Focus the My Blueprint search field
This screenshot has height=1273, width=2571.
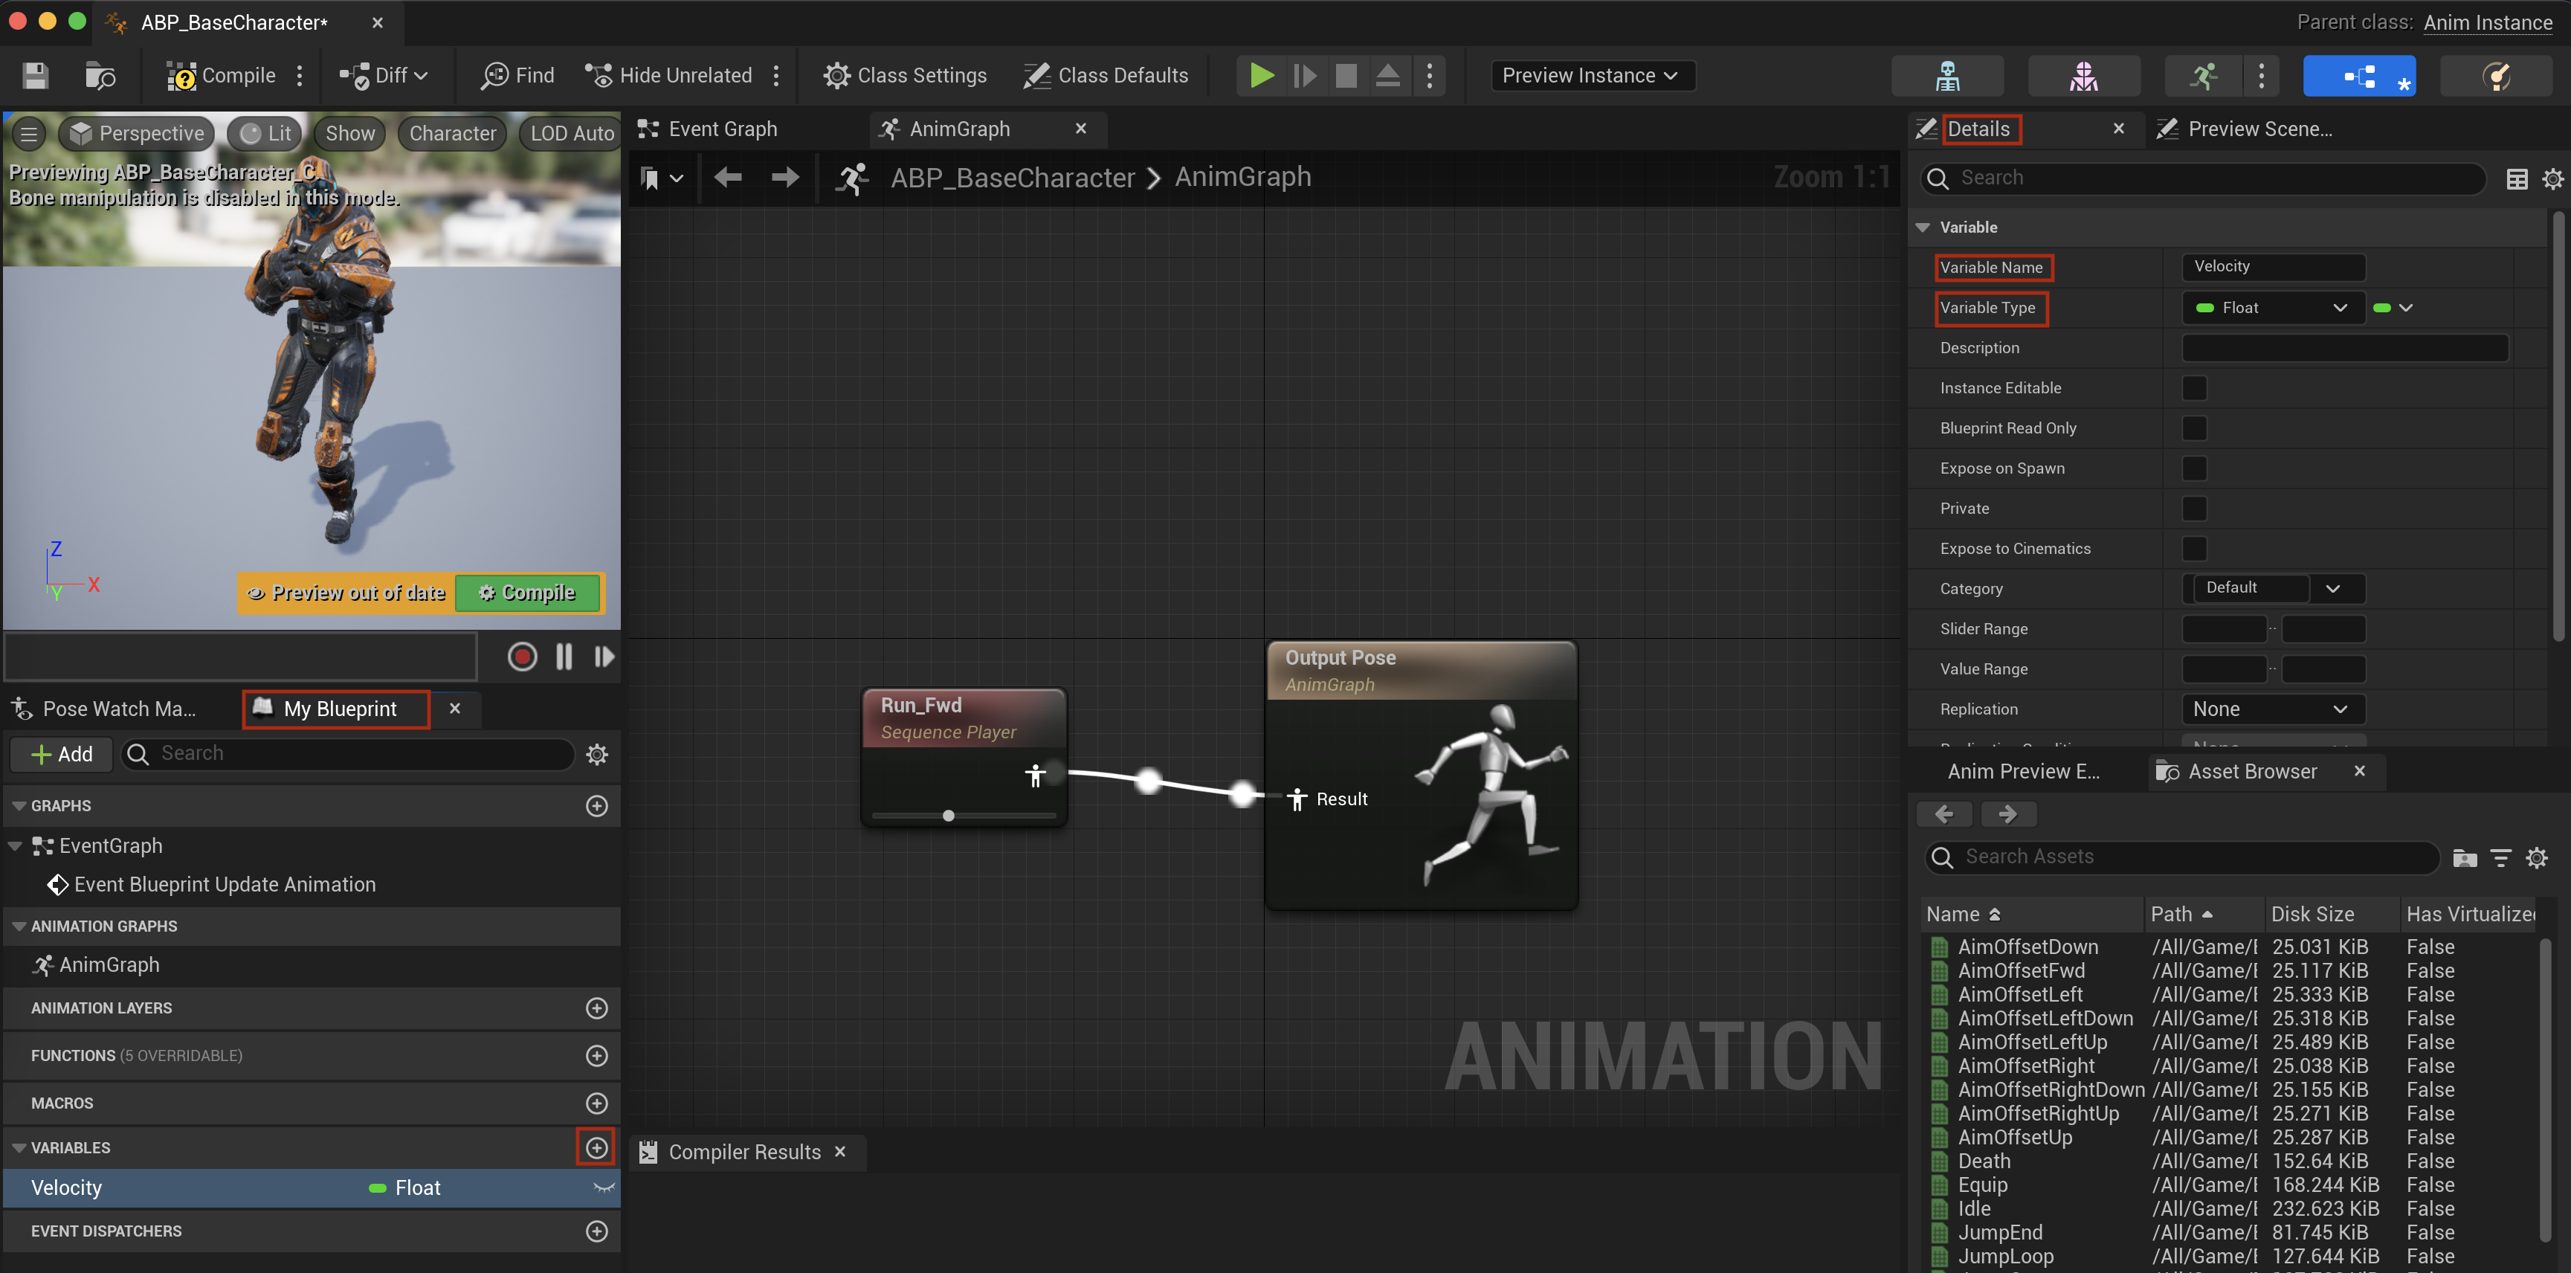[x=347, y=754]
